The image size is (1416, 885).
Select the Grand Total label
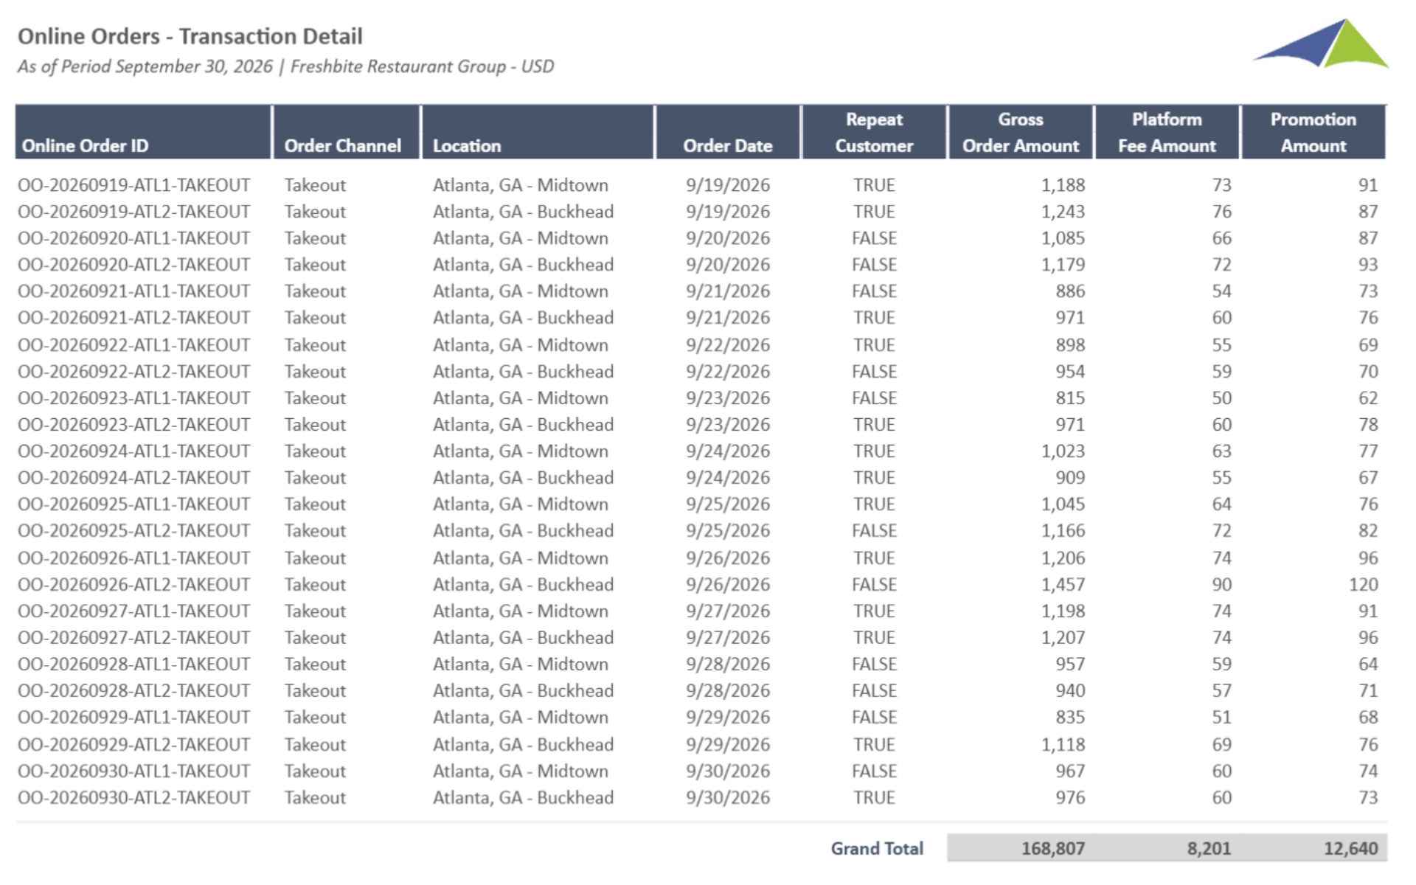tap(876, 848)
